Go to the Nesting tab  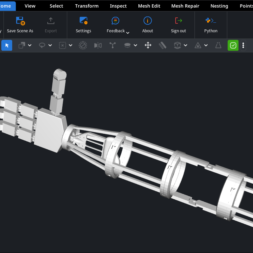pyautogui.click(x=219, y=6)
